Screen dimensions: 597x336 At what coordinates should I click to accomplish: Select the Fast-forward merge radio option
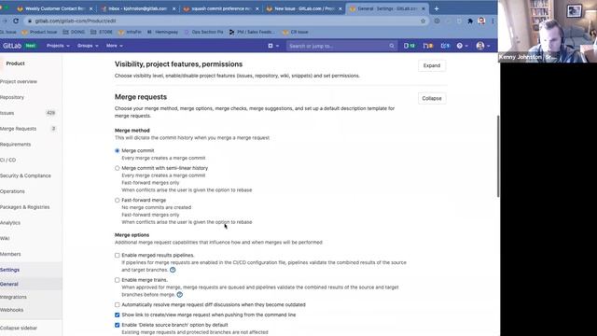[x=117, y=200]
